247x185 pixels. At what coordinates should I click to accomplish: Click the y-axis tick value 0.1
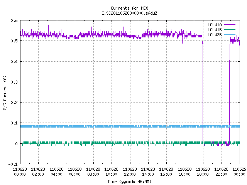coord(14,123)
